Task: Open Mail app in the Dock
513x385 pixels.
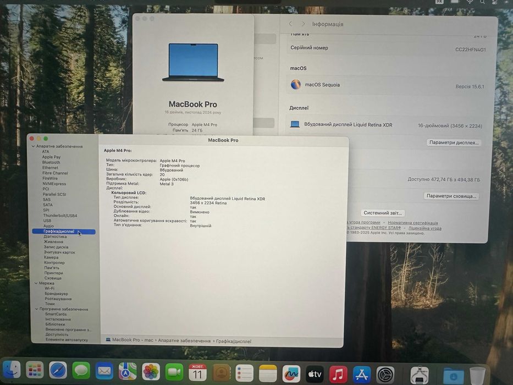Action: tap(104, 371)
